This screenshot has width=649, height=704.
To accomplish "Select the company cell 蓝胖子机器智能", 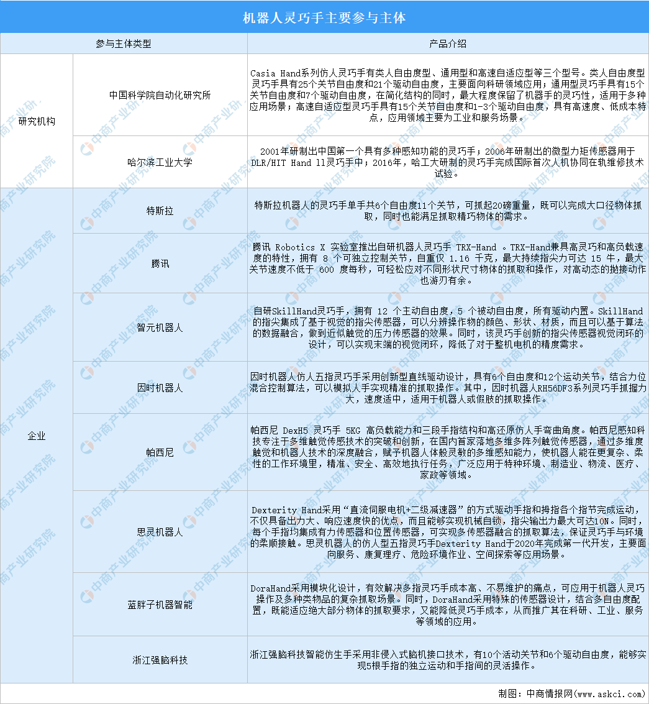I will click(x=160, y=605).
